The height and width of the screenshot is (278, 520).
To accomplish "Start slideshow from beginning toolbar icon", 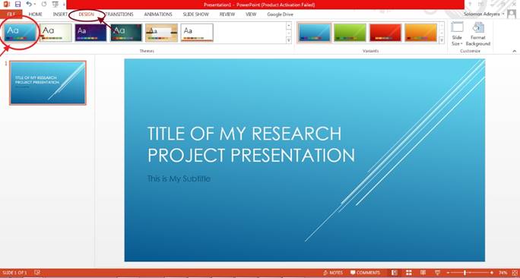I will click(55, 4).
